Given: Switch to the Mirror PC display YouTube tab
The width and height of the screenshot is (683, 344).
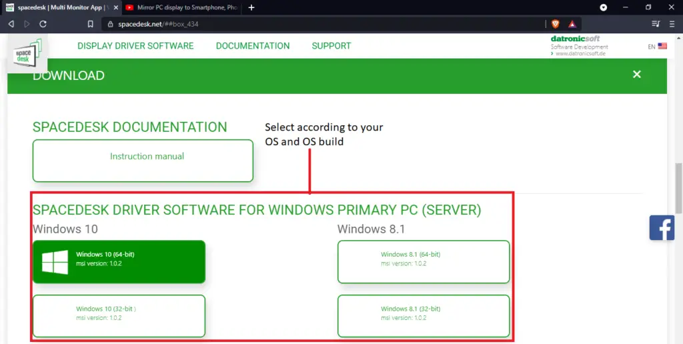Looking at the screenshot, I should point(182,7).
